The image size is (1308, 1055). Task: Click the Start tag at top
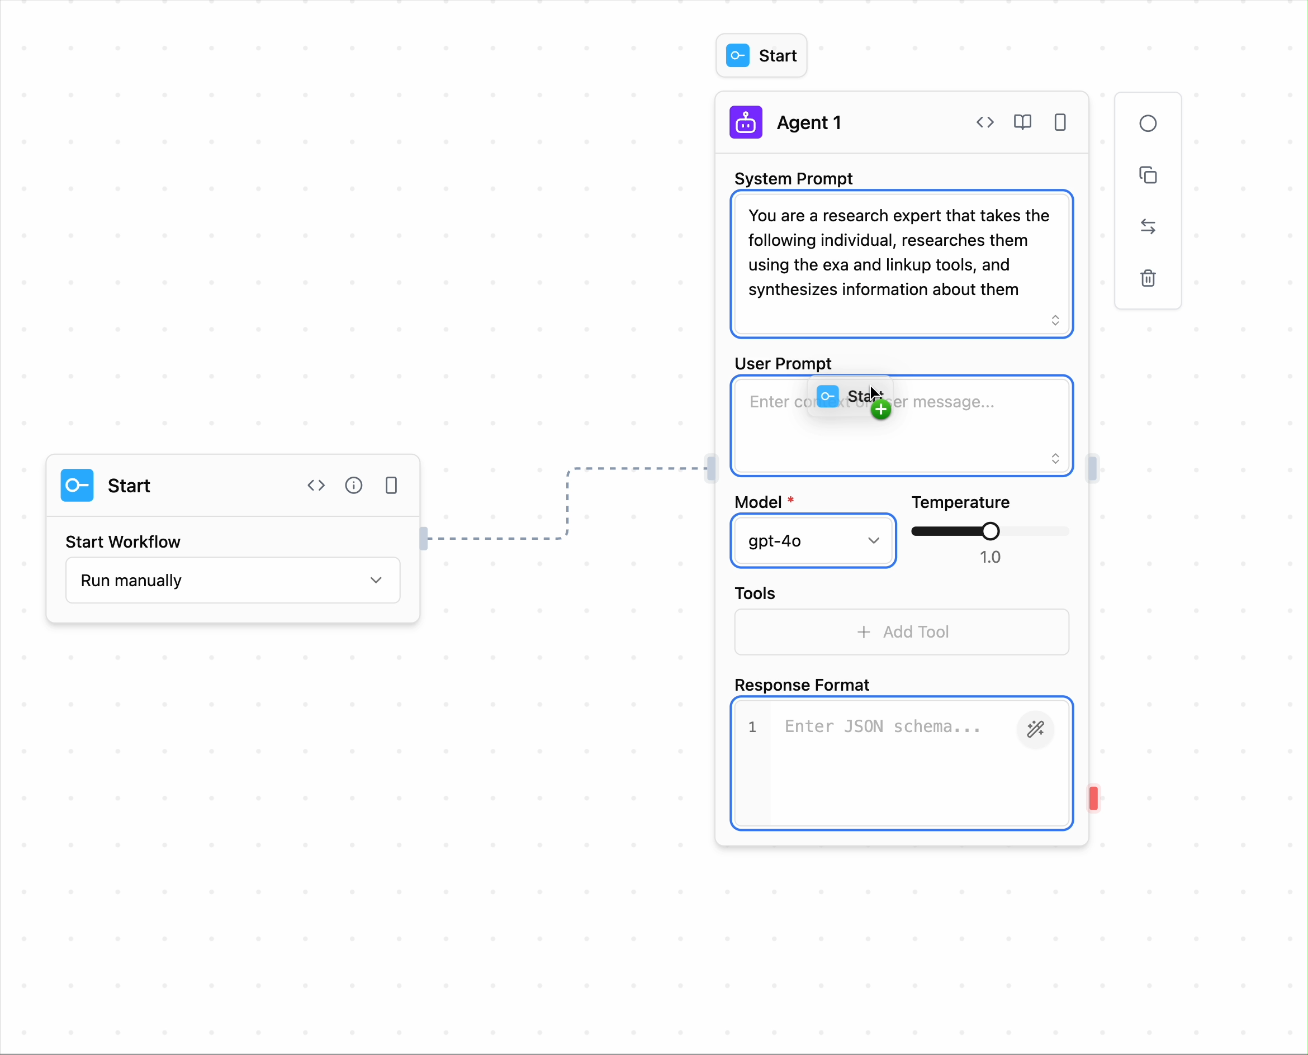[761, 56]
